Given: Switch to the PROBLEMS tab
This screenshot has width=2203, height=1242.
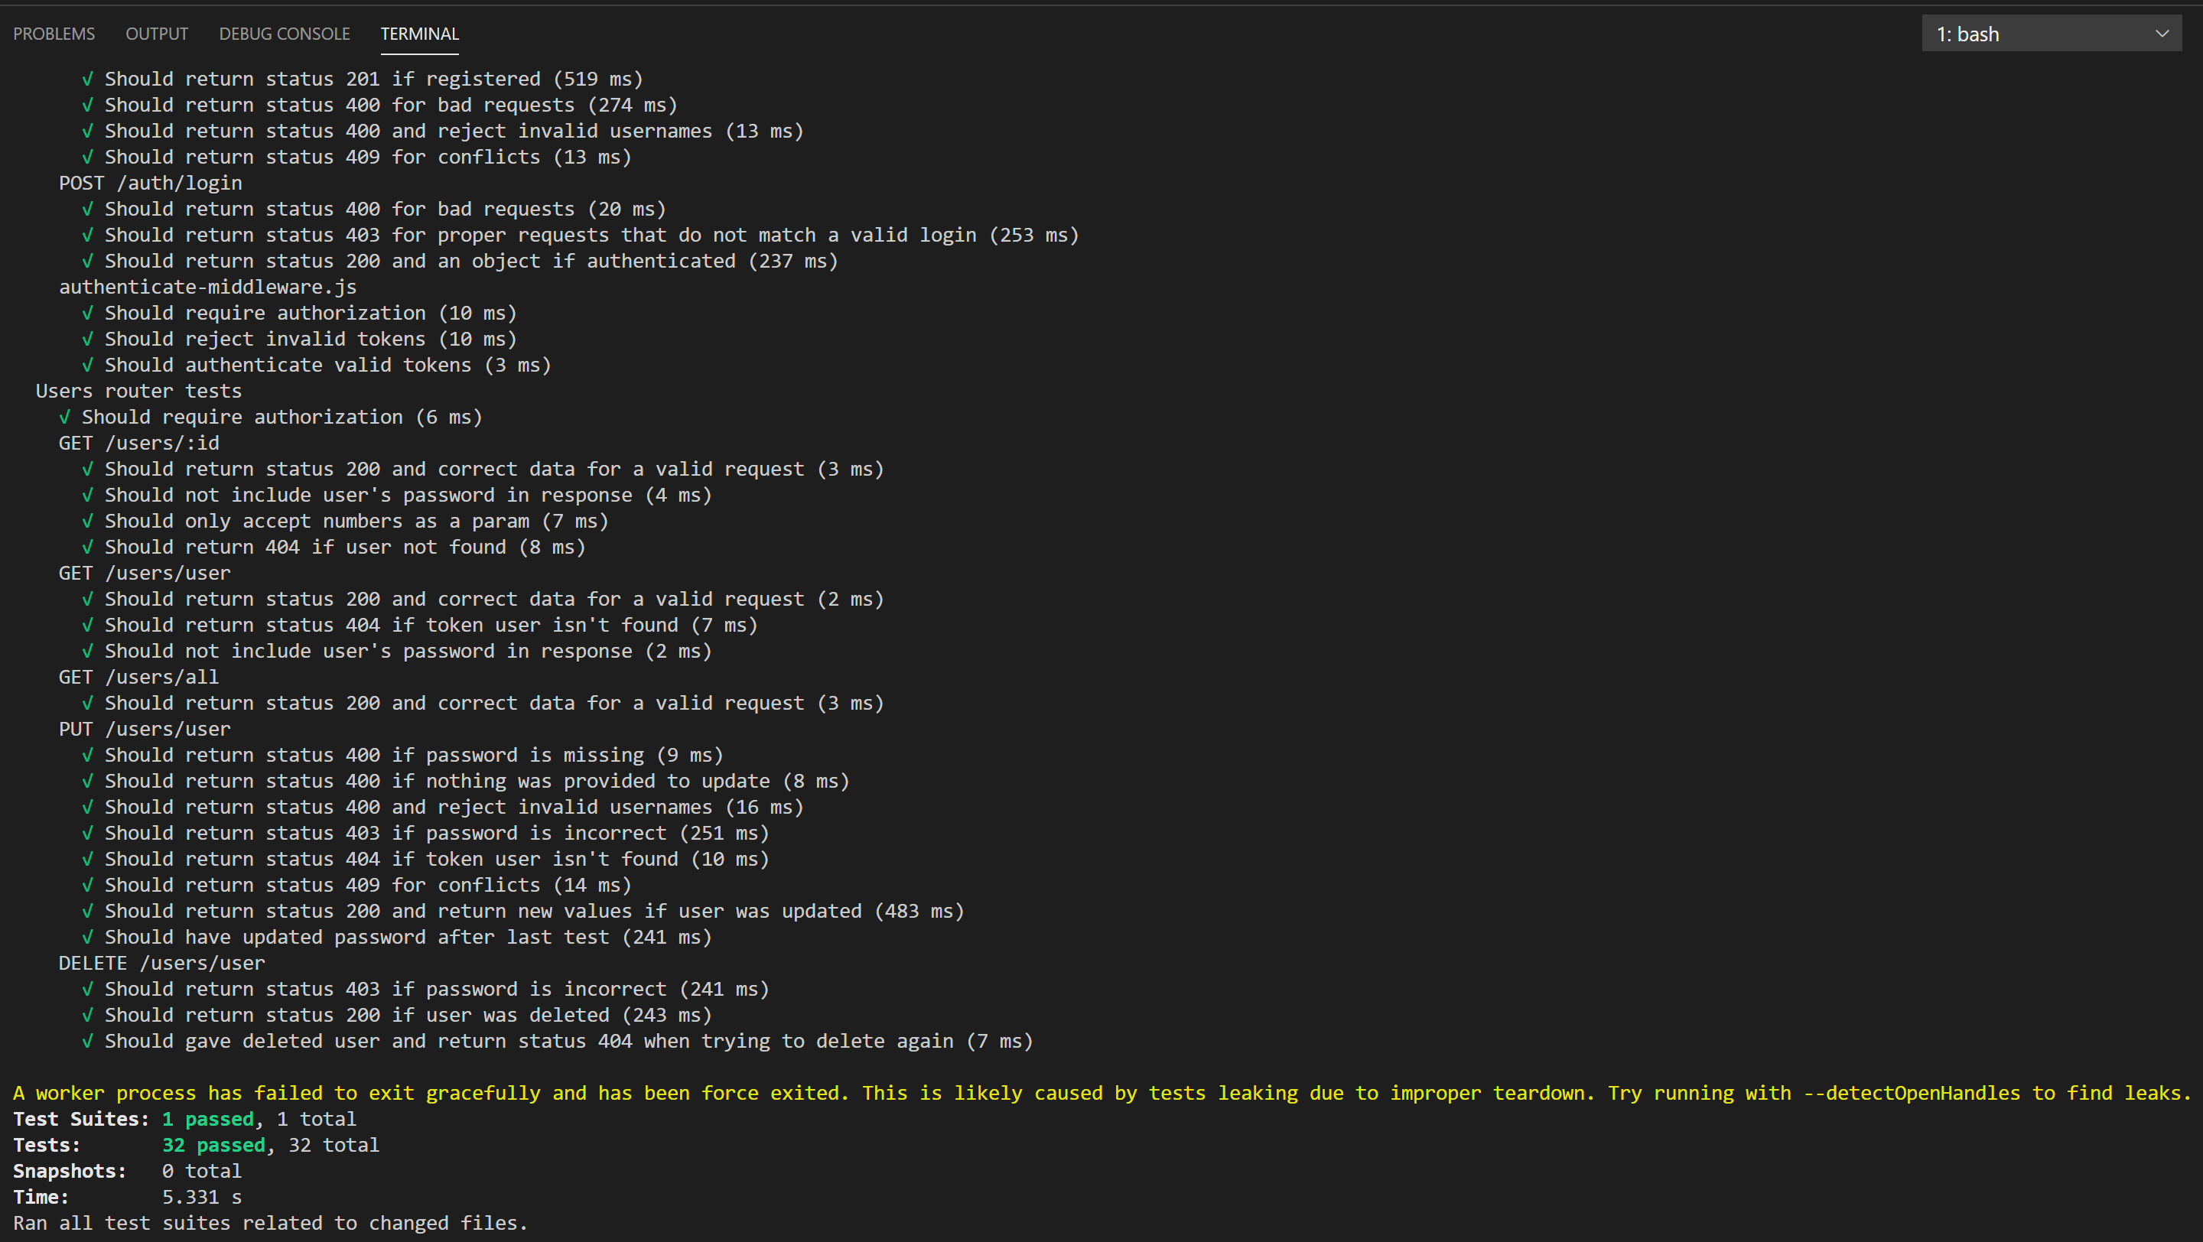Looking at the screenshot, I should pos(54,34).
